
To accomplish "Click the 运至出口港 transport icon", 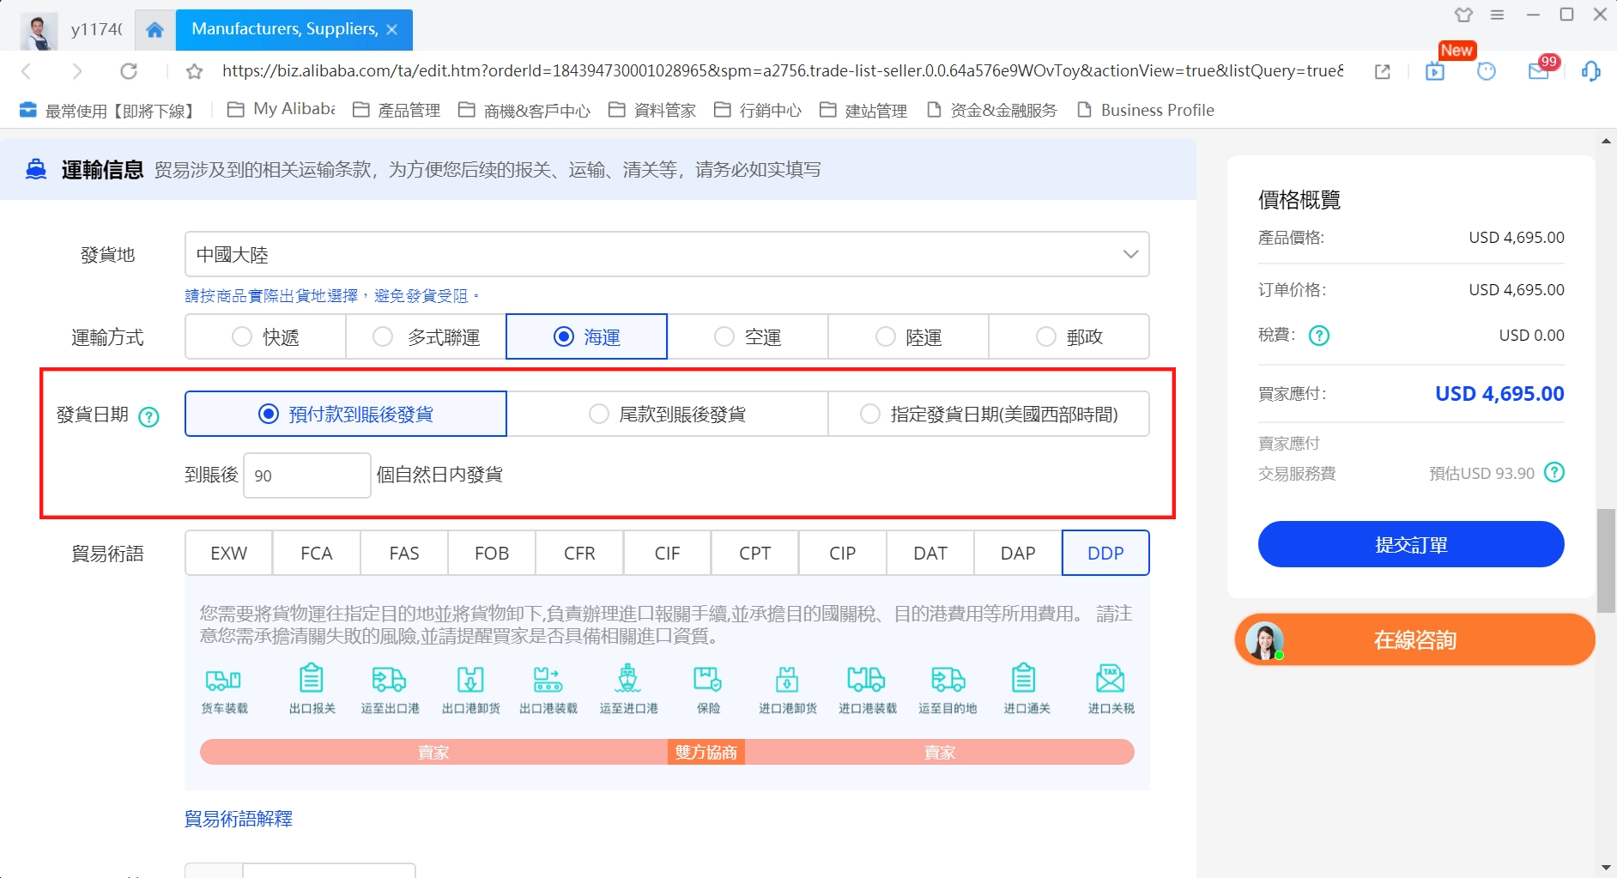I will pyautogui.click(x=390, y=680).
